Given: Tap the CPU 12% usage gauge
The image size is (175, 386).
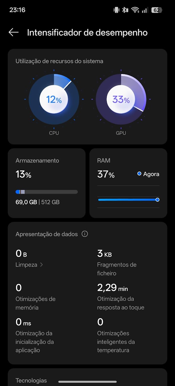Looking at the screenshot, I should 54,99.
